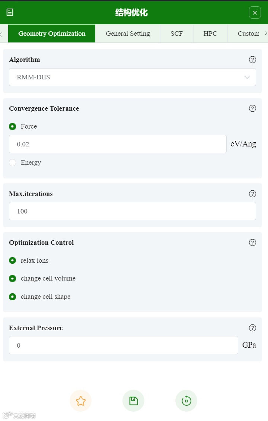
Task: Expand the RMM-DIIS algorithm dropdown
Action: point(133,77)
